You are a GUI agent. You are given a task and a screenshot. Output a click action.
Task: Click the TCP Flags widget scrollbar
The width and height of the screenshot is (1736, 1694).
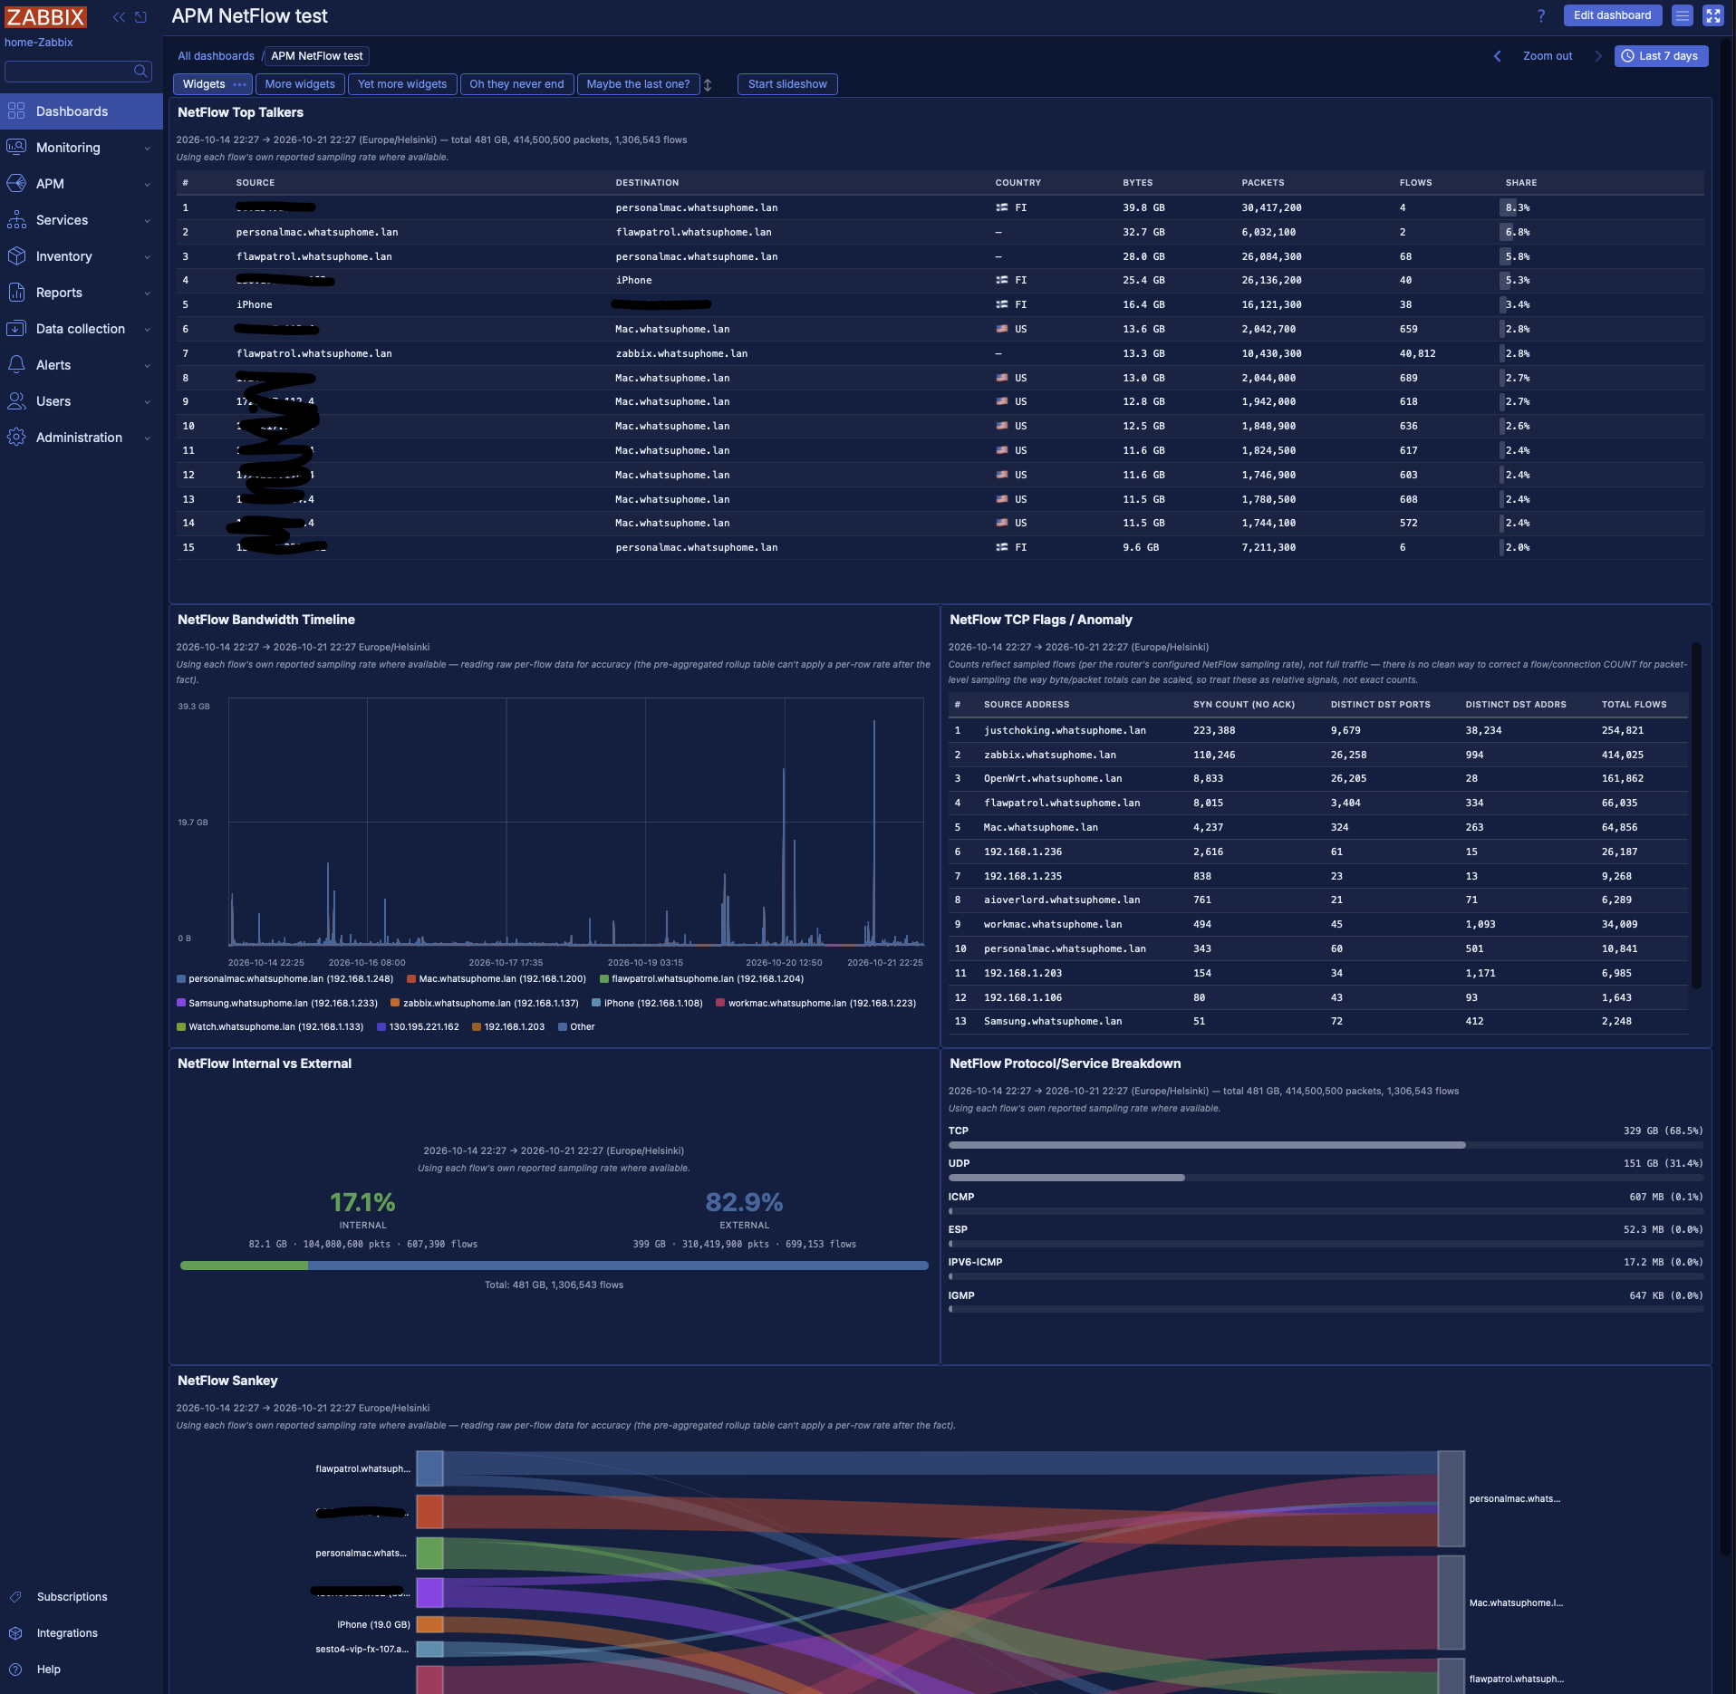(1696, 815)
